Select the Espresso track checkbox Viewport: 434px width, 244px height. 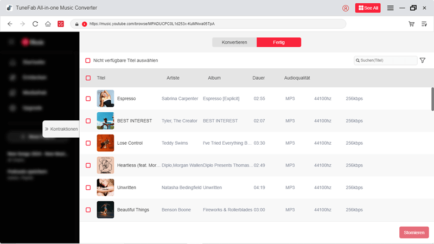88,99
